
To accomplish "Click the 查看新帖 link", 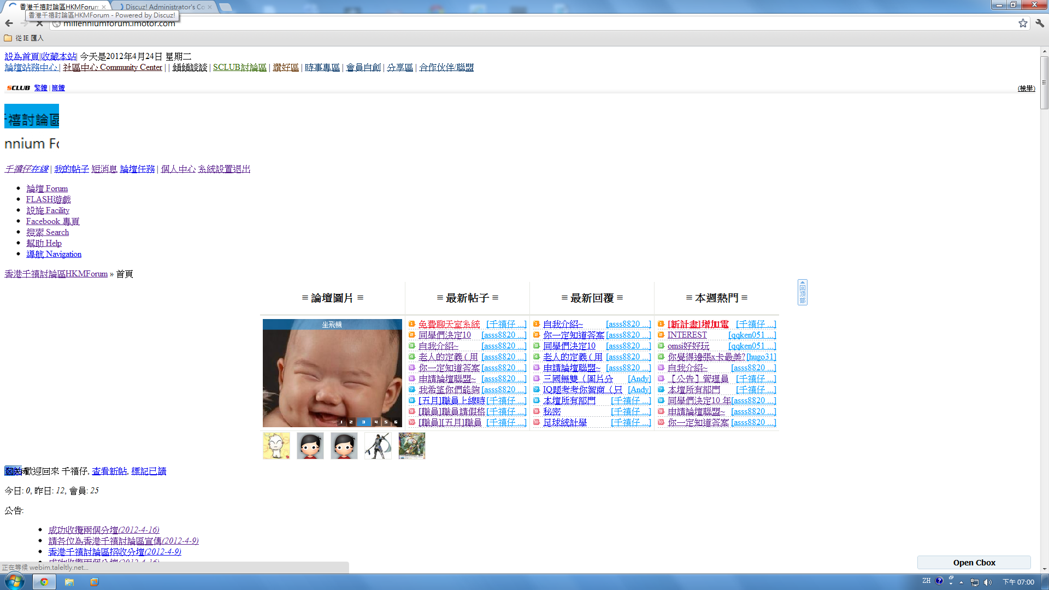I will pyautogui.click(x=109, y=471).
